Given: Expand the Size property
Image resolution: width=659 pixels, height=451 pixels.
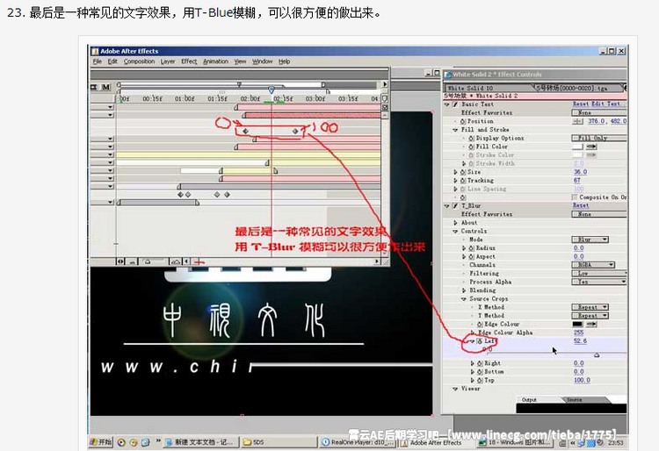Looking at the screenshot, I should coord(455,172).
